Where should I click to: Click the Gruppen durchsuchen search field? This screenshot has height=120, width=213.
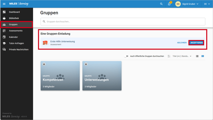pos(123,22)
